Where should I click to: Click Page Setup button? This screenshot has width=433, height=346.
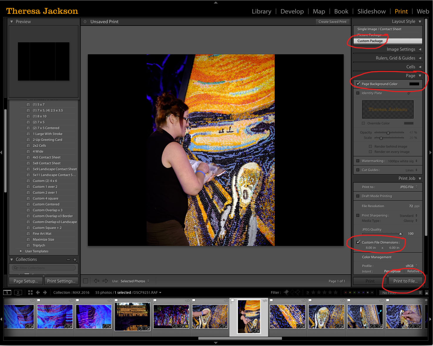tap(26, 281)
